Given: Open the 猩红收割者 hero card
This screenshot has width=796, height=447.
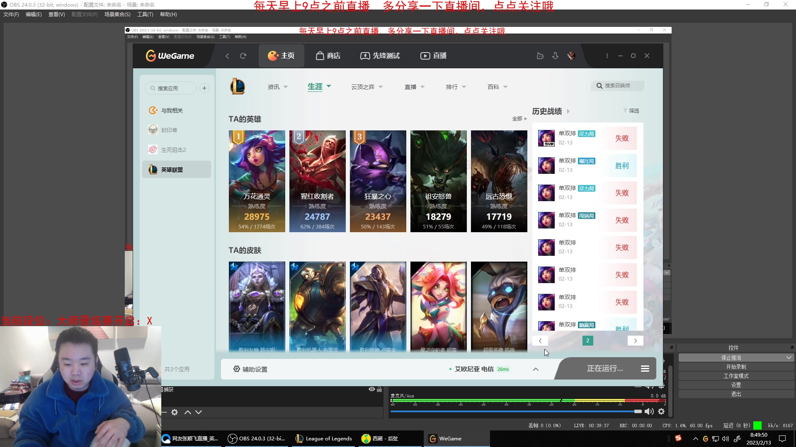Looking at the screenshot, I should click(318, 181).
